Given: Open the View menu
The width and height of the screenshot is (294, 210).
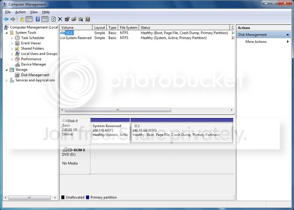Looking at the screenshot, I should [x=34, y=12].
